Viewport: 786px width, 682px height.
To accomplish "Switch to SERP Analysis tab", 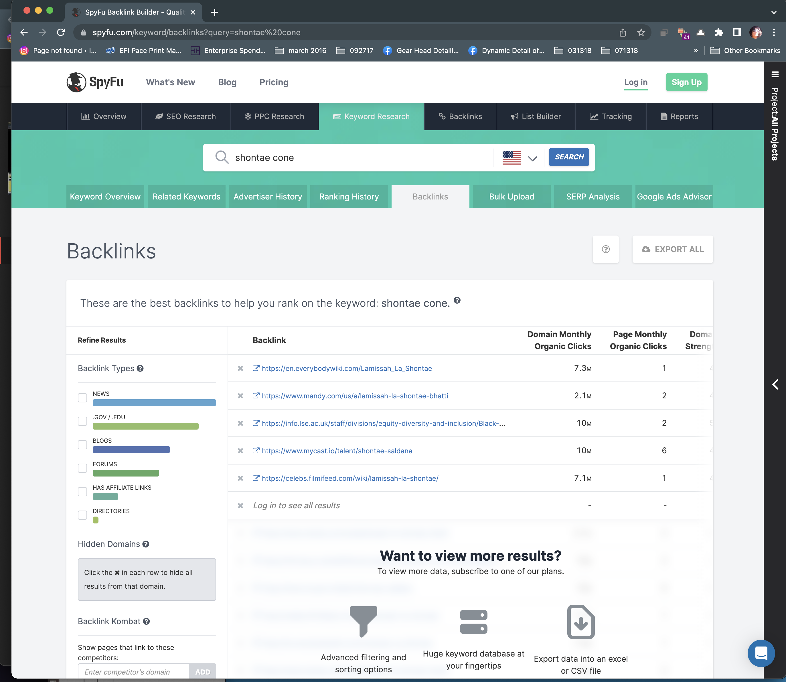I will [593, 197].
